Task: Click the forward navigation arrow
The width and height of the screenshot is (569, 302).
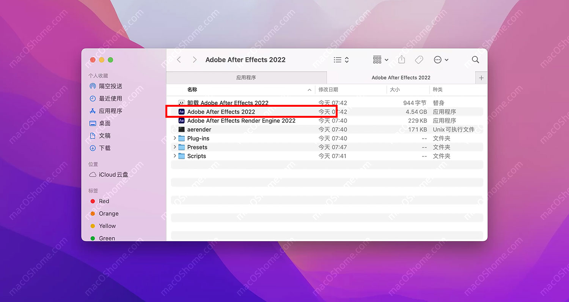Action: click(195, 60)
